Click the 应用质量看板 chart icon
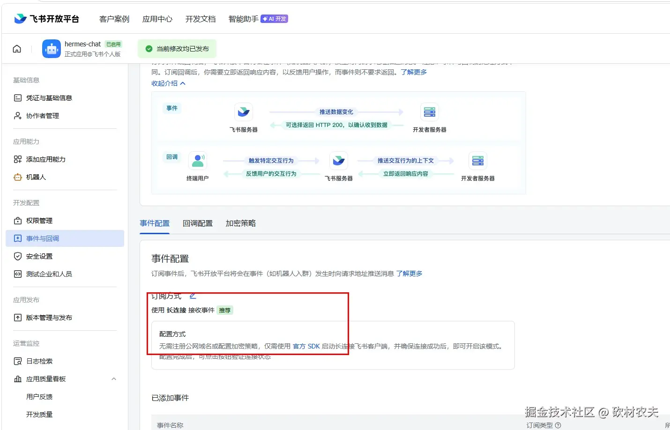 [x=18, y=379]
